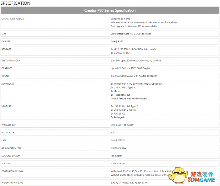Click the CPU row label
This screenshot has width=220, height=186.
coord(4,34)
